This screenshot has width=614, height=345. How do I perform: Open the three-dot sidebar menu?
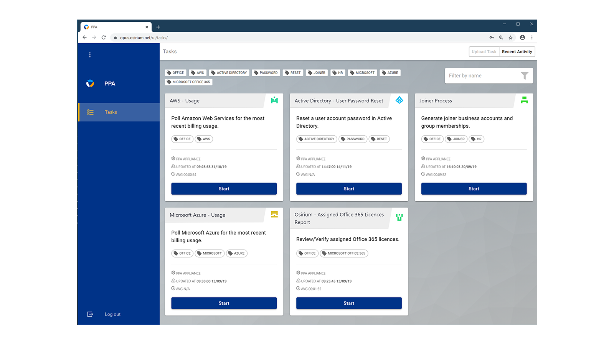(x=90, y=55)
